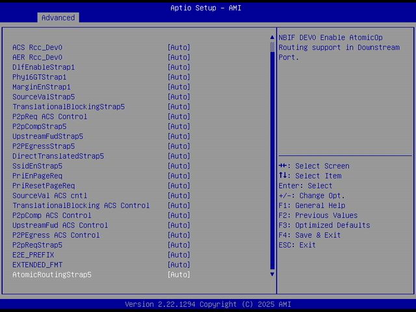
Task: Select the P2pReqStrap5 option
Action: [x=38, y=245]
